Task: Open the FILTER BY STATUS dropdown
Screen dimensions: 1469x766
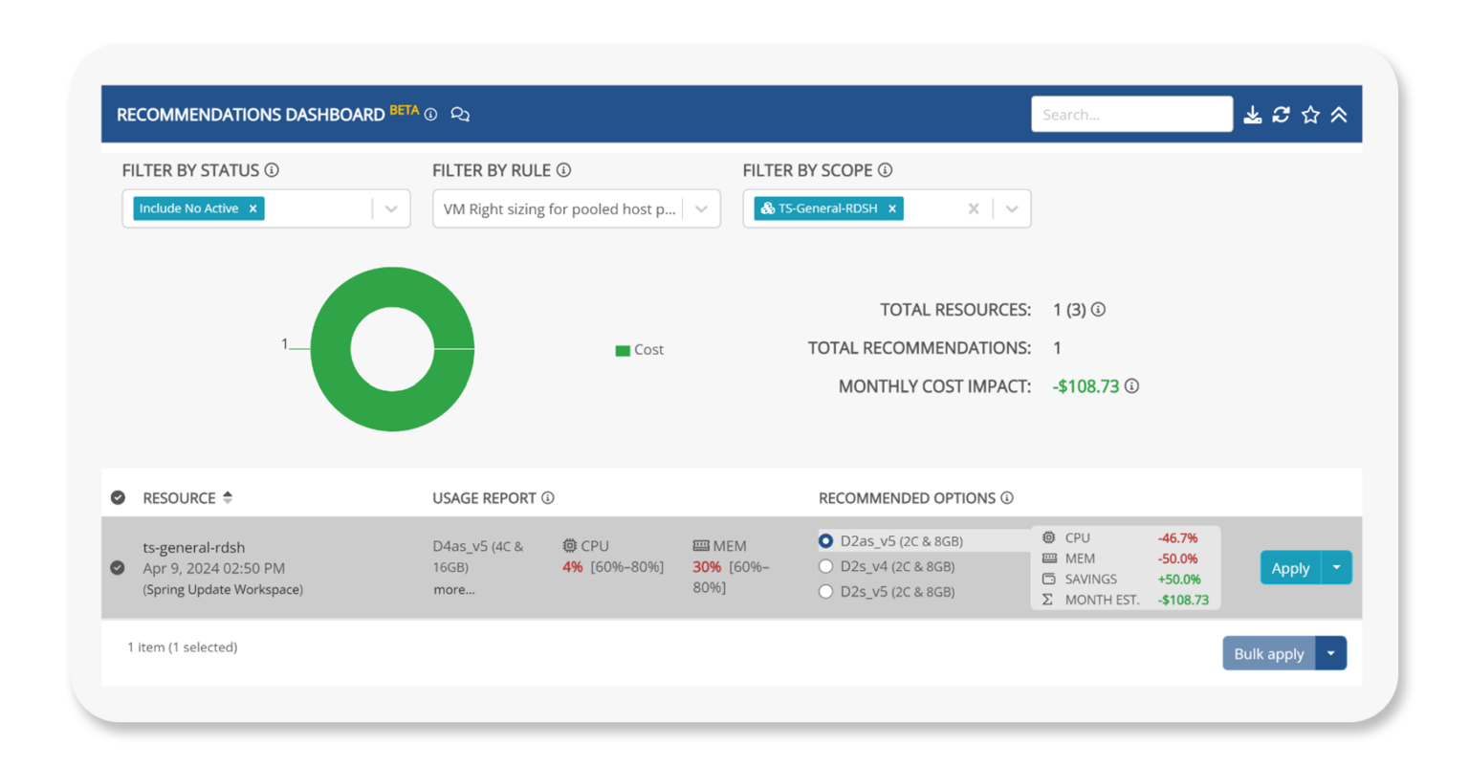Action: coord(392,208)
